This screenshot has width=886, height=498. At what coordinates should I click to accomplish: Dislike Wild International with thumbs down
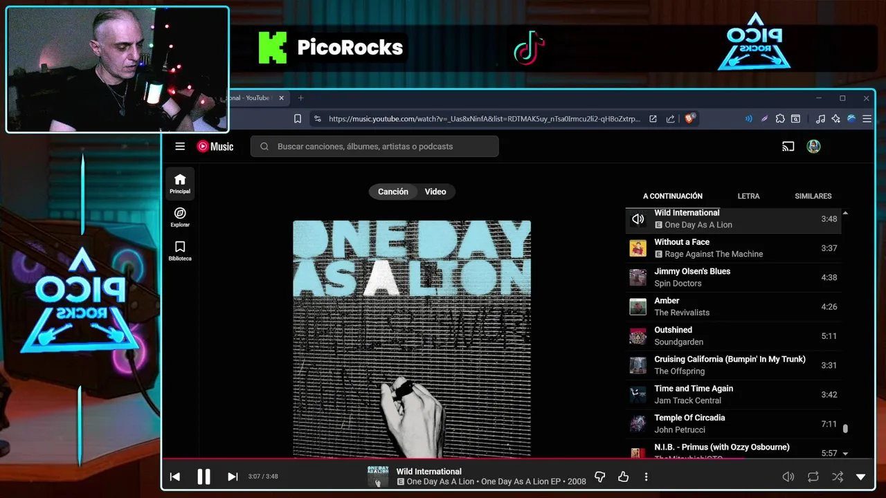[600, 477]
